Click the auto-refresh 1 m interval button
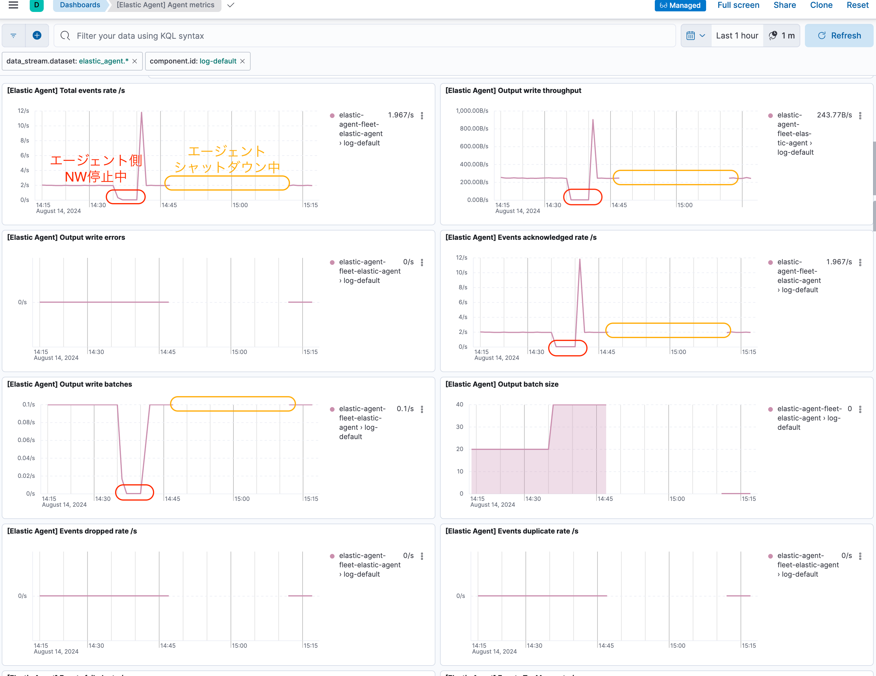This screenshot has width=876, height=676. tap(782, 36)
